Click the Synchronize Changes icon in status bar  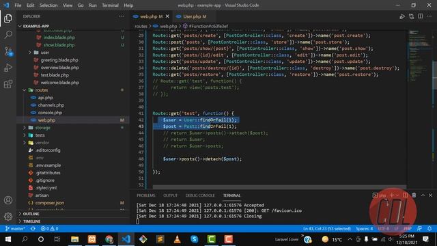point(33,229)
